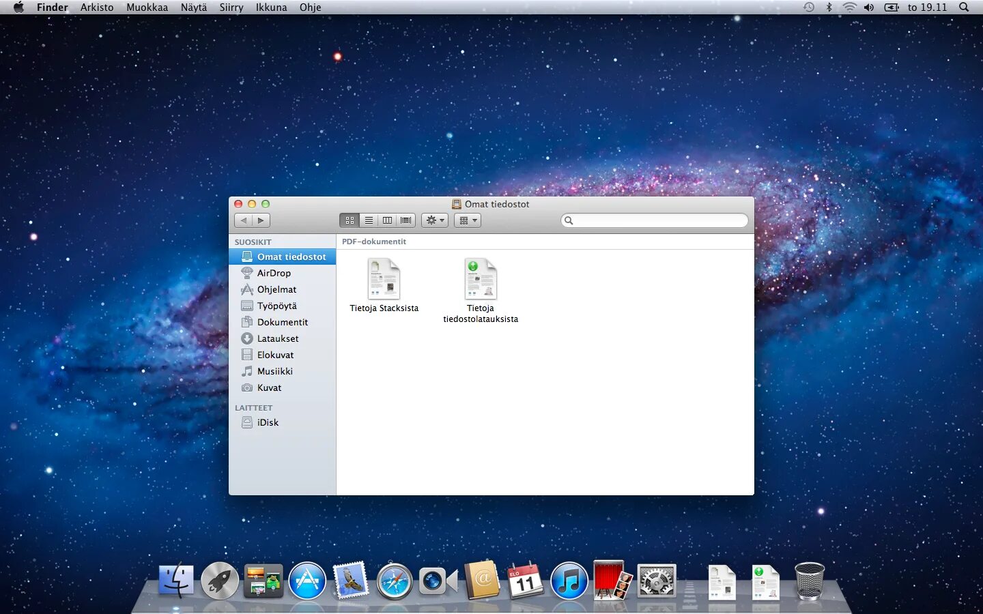Open the action gear dropdown menu
983x614 pixels.
[x=434, y=220]
